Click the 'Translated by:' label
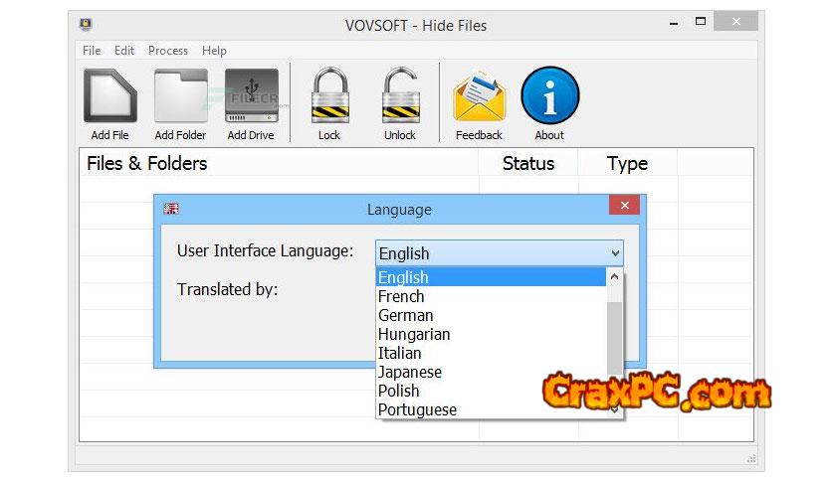The height and width of the screenshot is (481, 832). click(227, 290)
